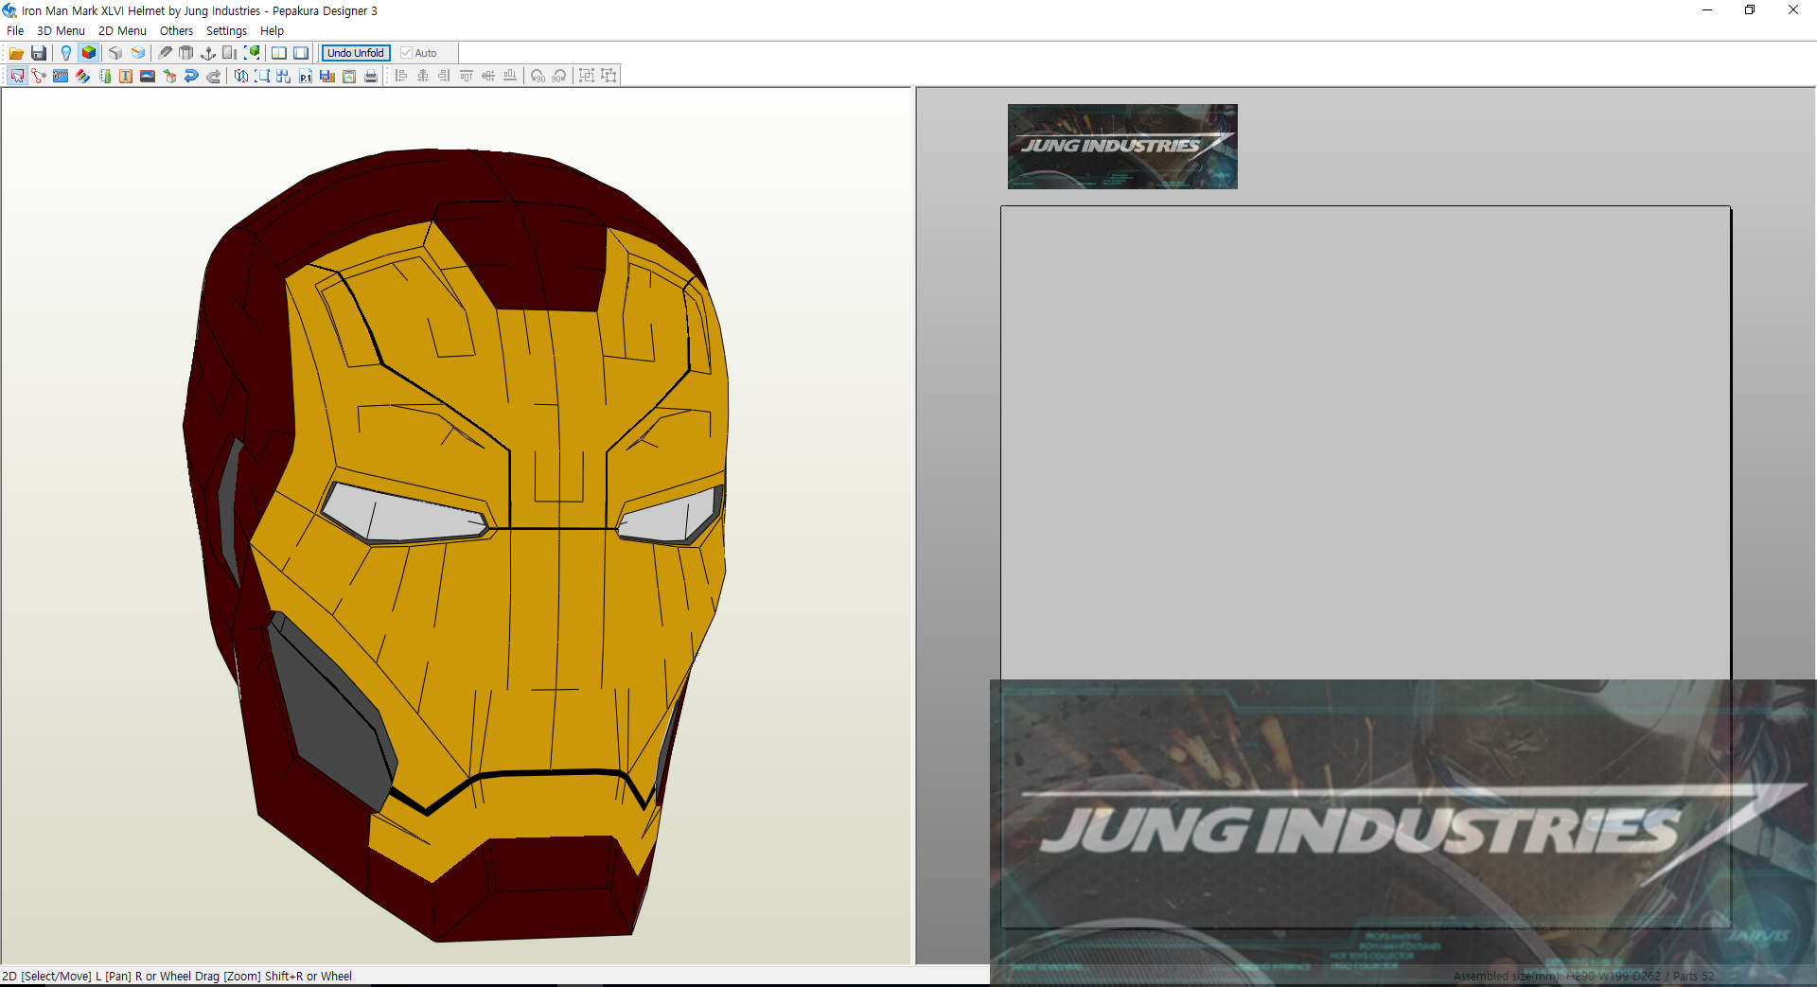Image resolution: width=1817 pixels, height=987 pixels.
Task: Click the cube with red arrow icon
Action: (169, 76)
